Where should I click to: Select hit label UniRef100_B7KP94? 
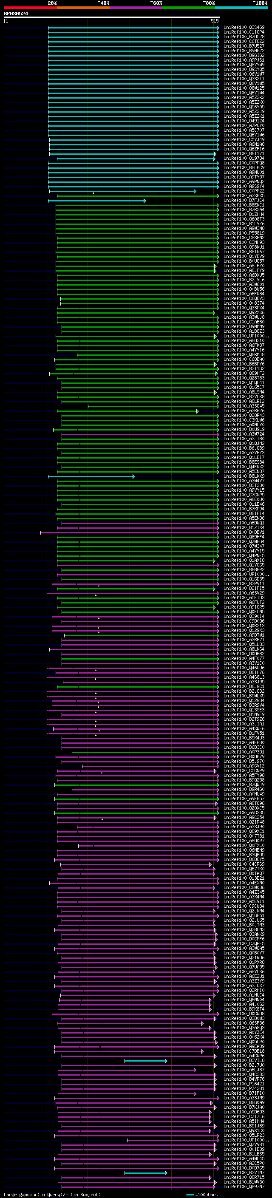coord(244,509)
